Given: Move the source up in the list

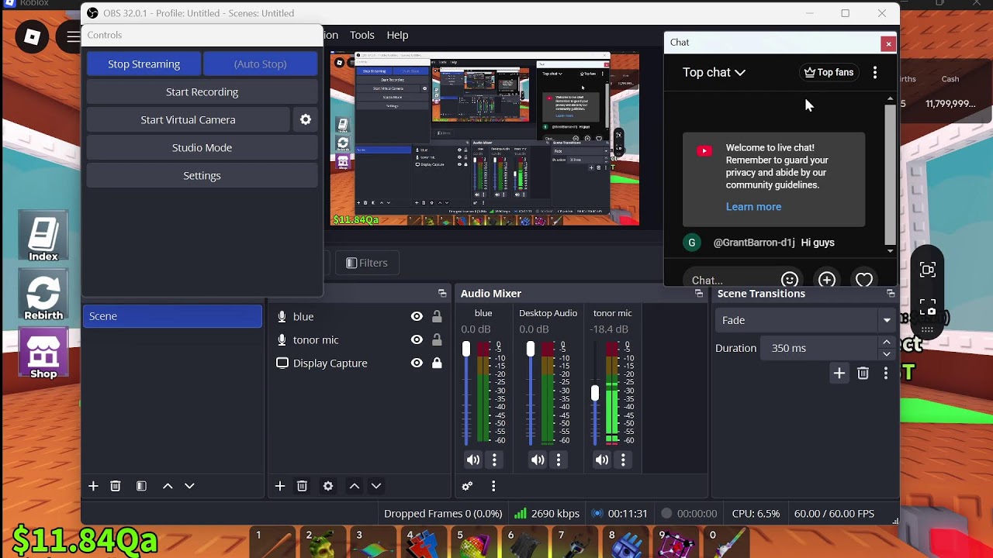Looking at the screenshot, I should click(355, 486).
